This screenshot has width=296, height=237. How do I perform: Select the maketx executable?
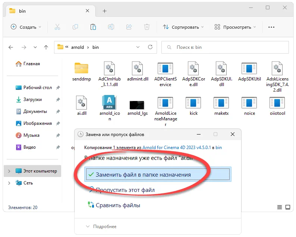[x=221, y=106]
